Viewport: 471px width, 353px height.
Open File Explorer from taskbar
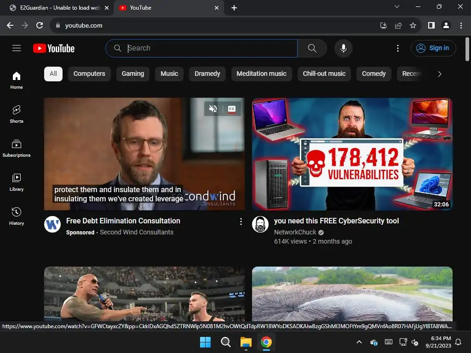pos(246,342)
